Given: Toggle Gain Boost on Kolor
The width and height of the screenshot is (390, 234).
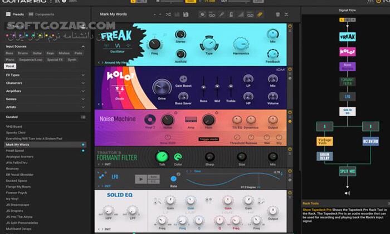Looking at the screenshot, I should (x=183, y=79).
